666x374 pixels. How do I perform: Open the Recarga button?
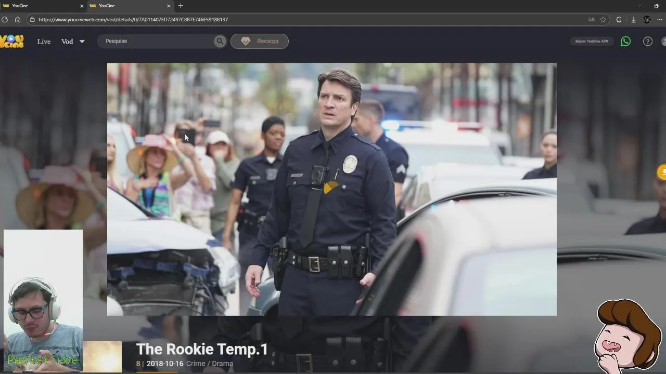pos(260,41)
